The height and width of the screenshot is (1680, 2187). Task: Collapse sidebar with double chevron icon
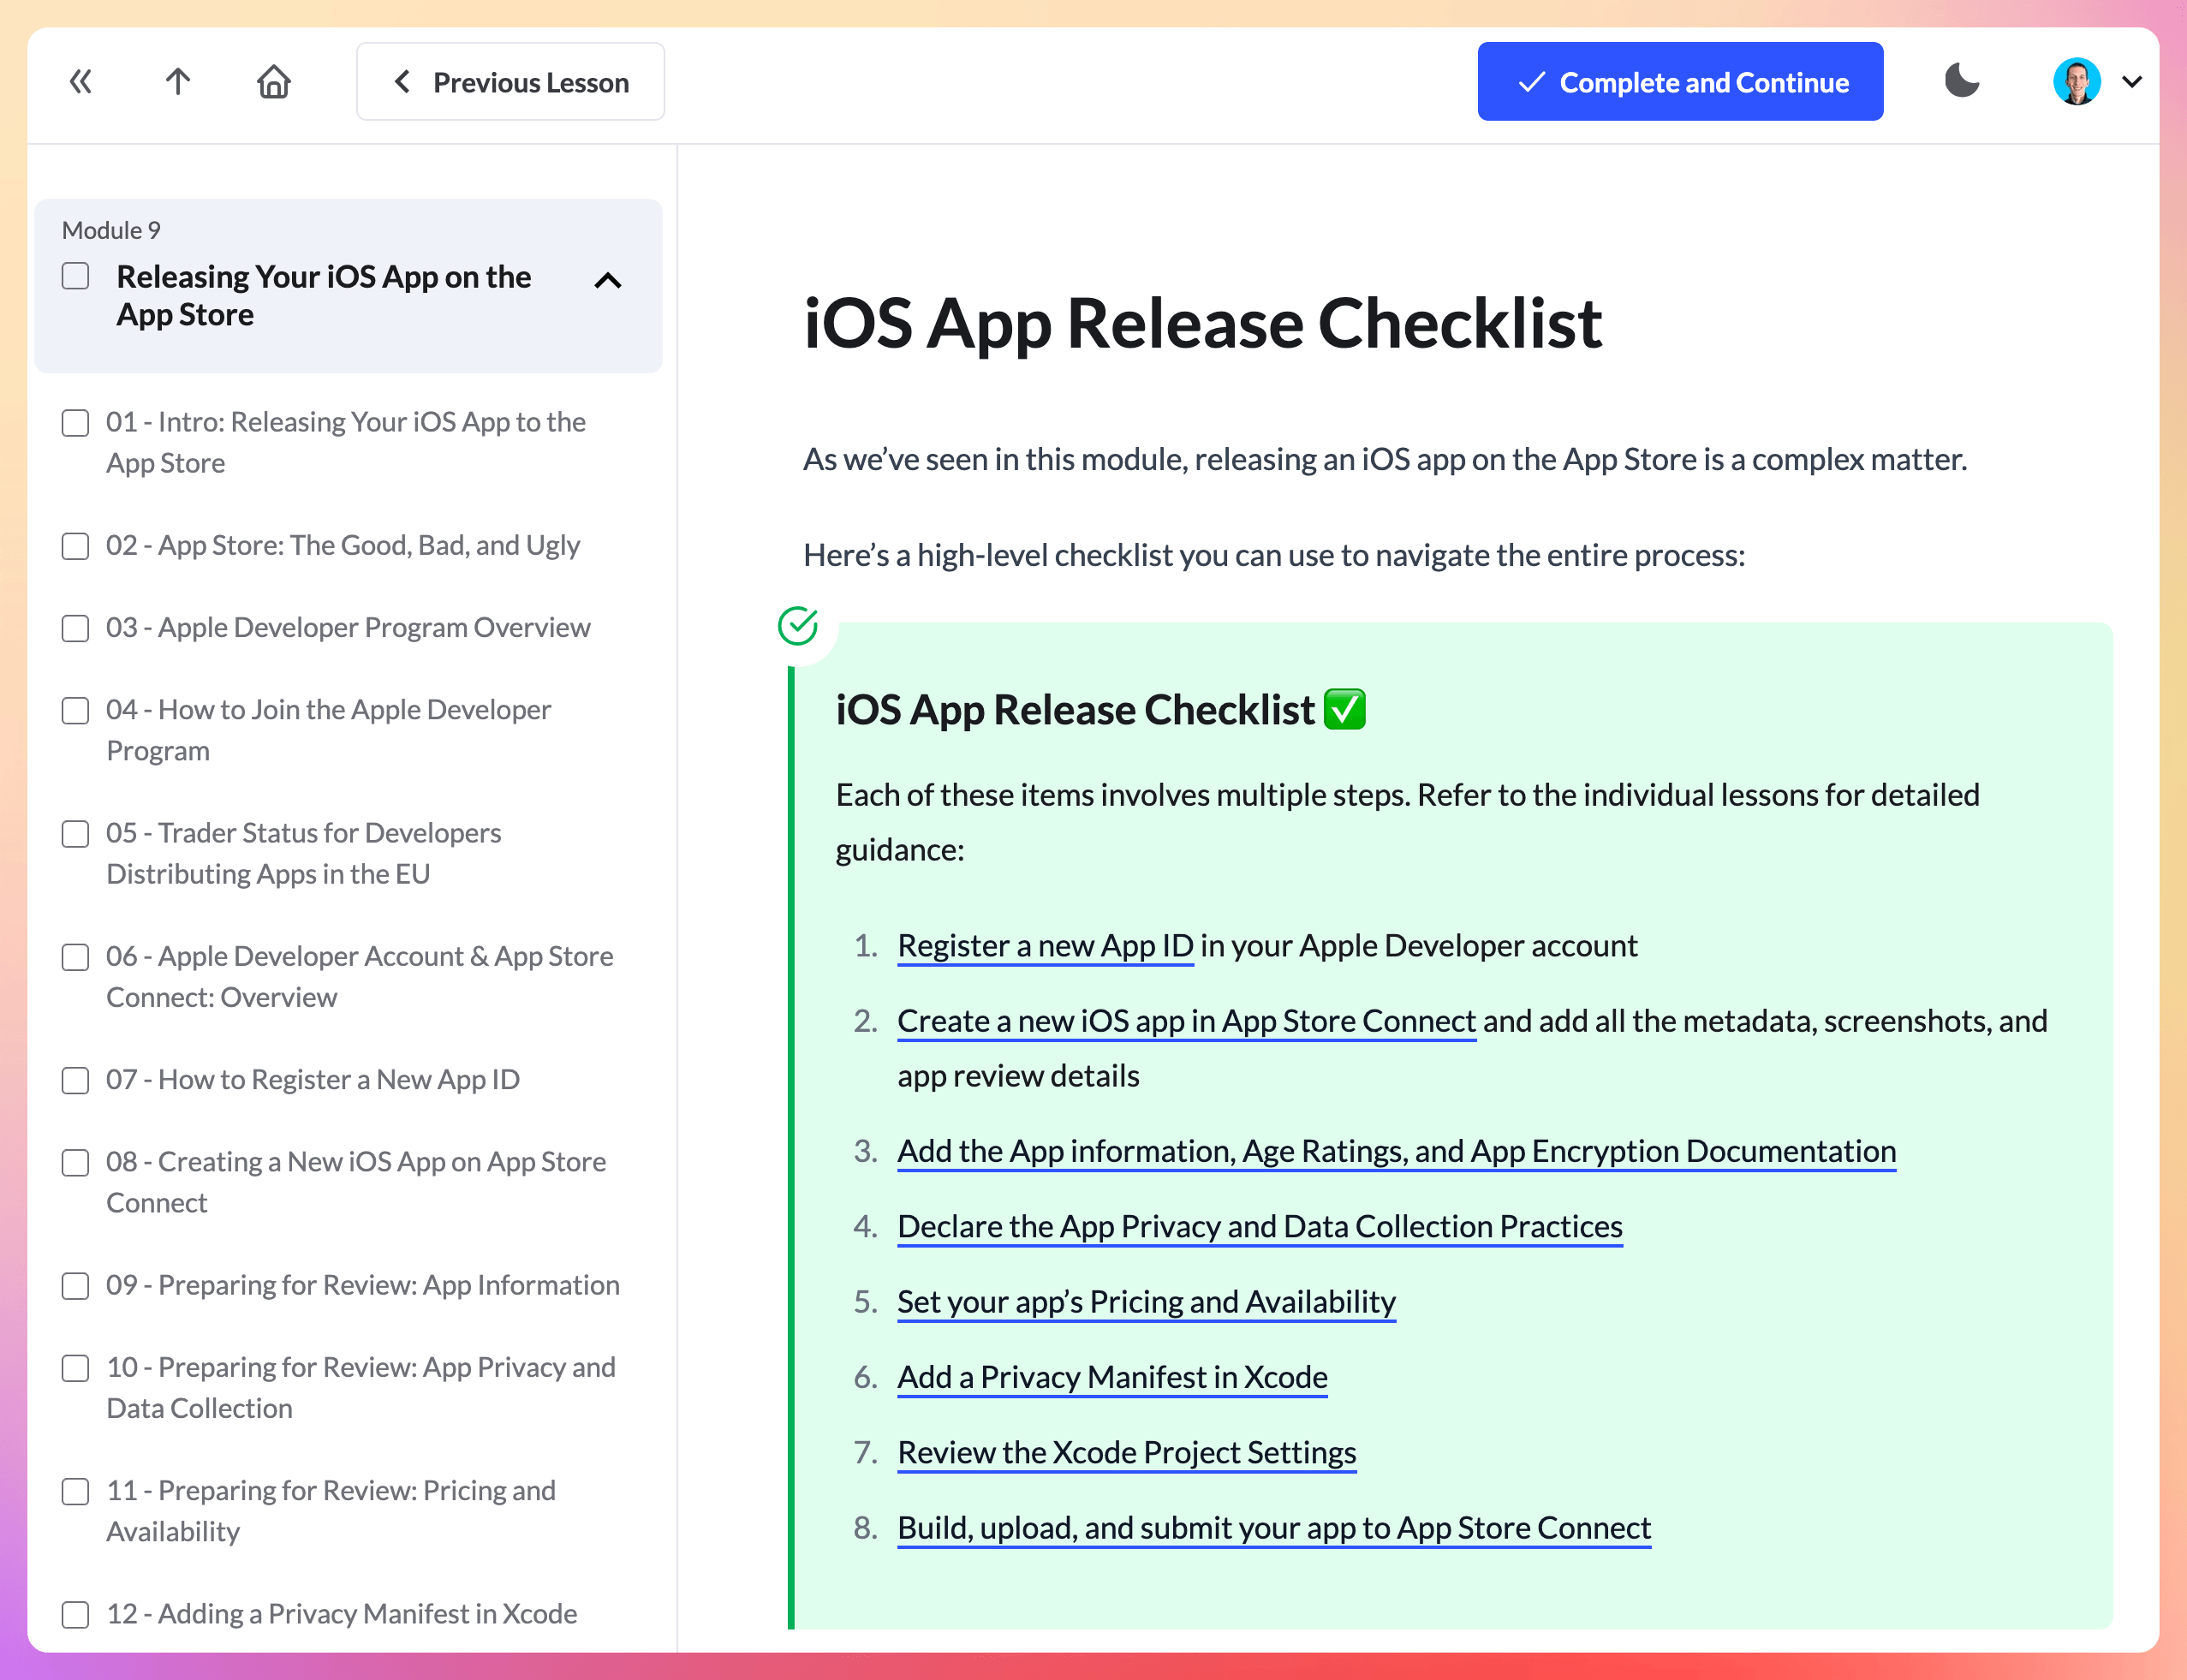[x=80, y=81]
